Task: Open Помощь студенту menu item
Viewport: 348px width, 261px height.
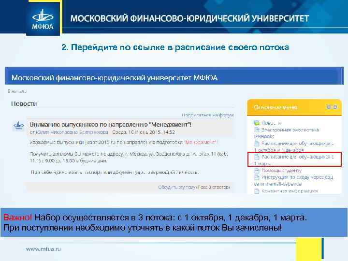Action: 281,171
